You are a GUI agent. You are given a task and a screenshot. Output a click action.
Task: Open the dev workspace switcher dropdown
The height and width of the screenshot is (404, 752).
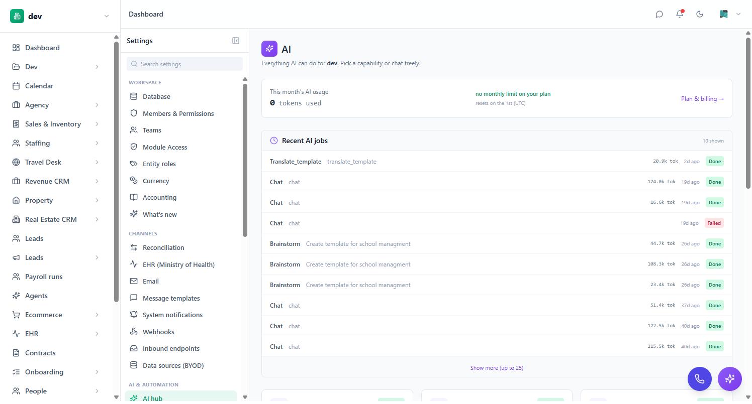pos(106,16)
